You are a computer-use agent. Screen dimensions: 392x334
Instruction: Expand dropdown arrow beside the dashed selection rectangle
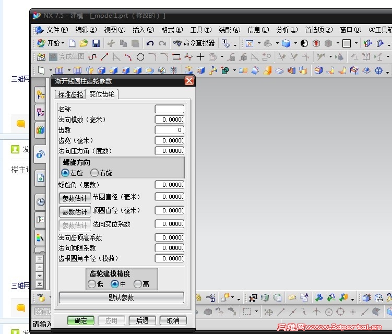[256, 311]
